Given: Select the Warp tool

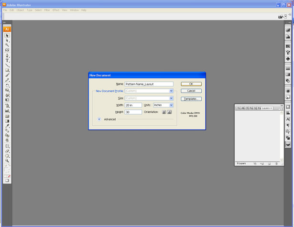Looking at the screenshot, I should pos(7,95).
